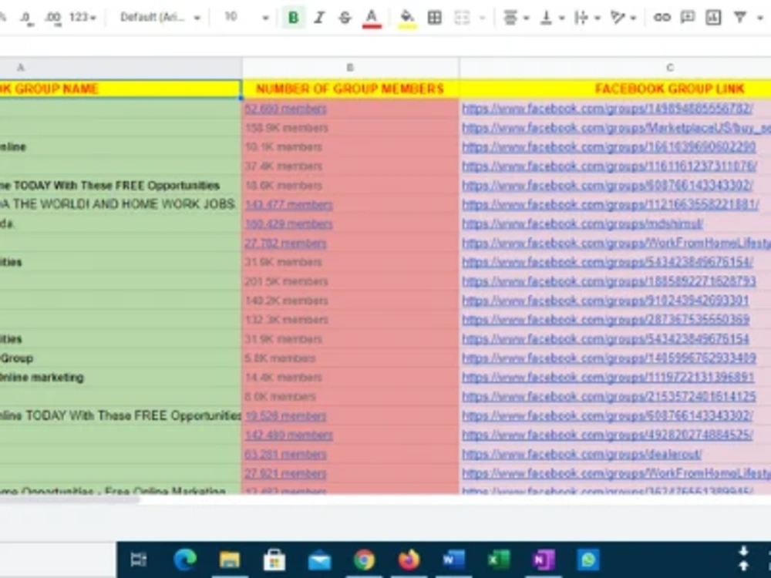Open the merge cells dropdown arrow
Screen dimensions: 771x578
[x=483, y=18]
